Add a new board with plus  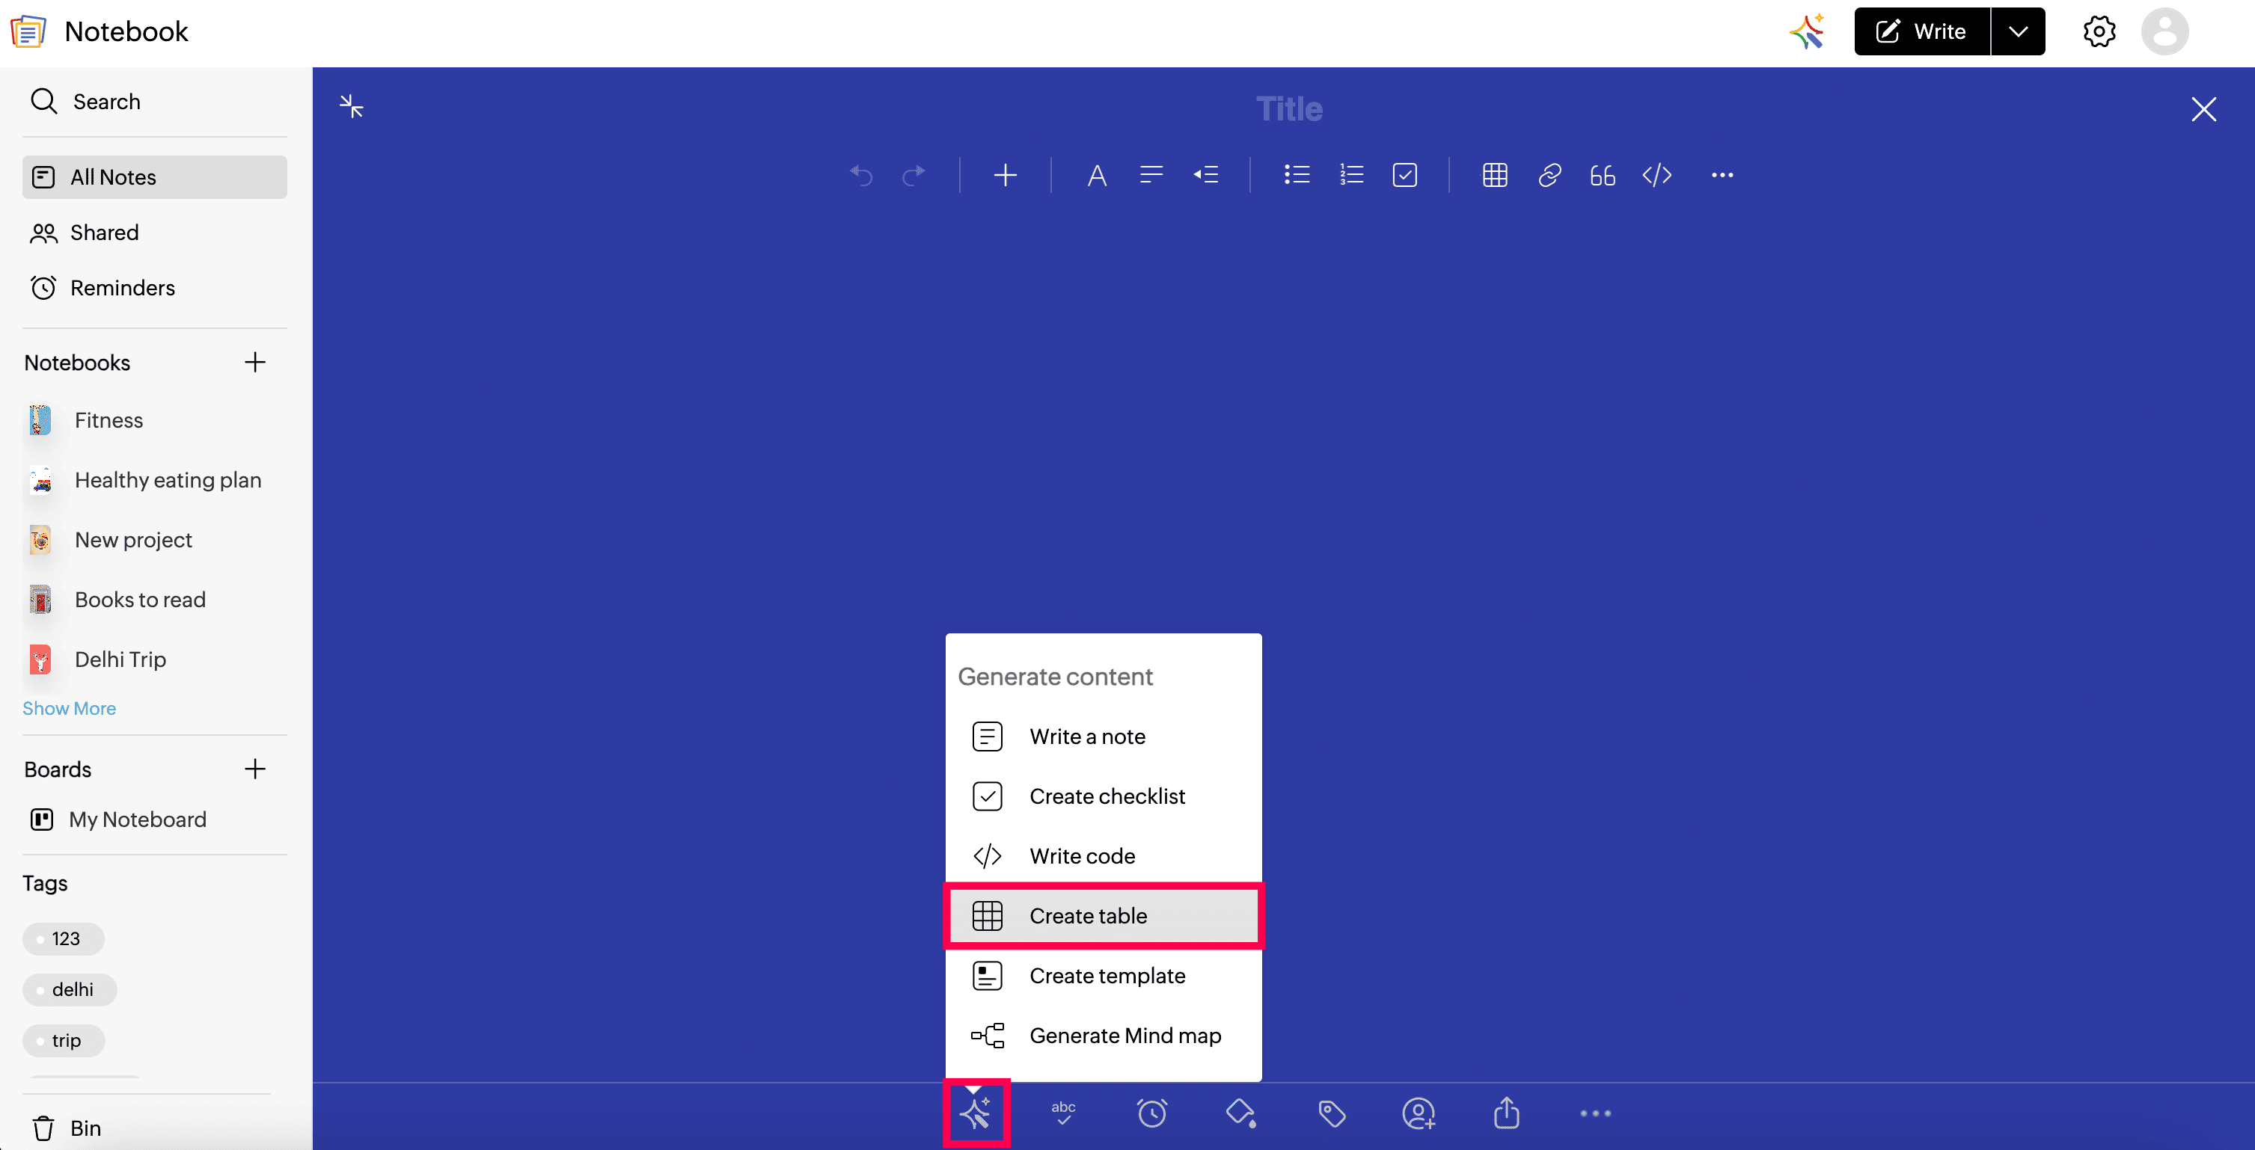(x=254, y=769)
